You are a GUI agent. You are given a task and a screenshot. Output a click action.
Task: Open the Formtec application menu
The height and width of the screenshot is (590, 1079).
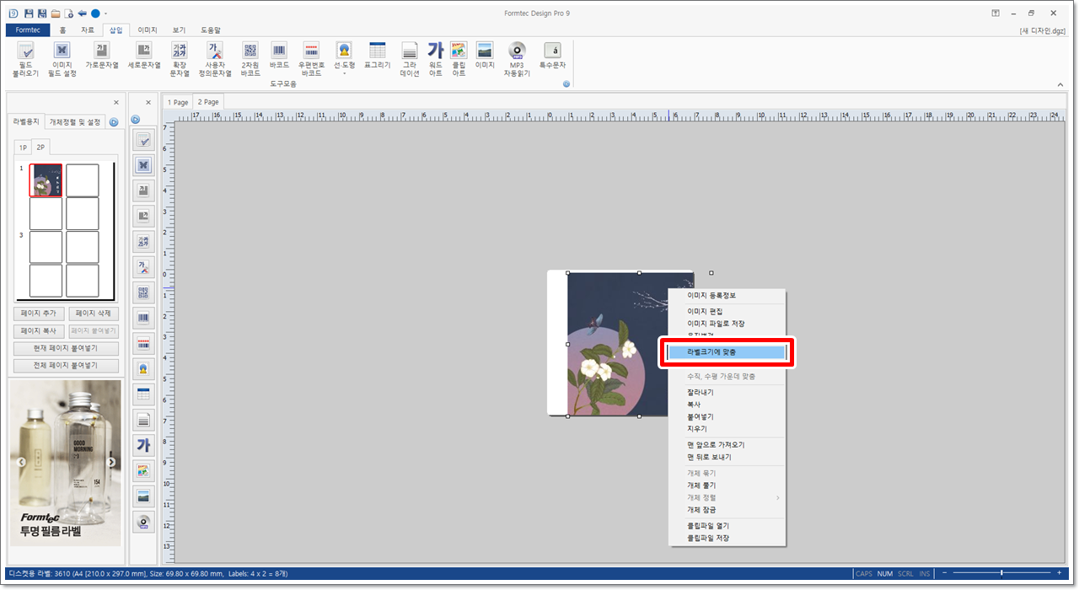tap(28, 30)
